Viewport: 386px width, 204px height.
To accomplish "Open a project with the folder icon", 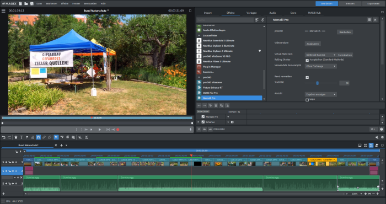I will (x=26, y=3).
